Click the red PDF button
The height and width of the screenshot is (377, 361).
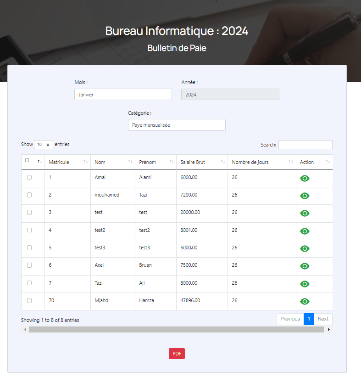(177, 354)
